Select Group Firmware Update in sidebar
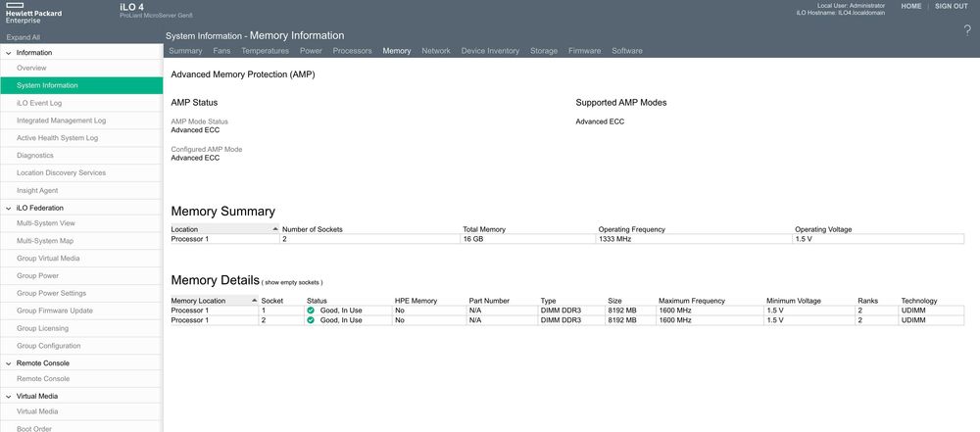980x432 pixels. click(54, 311)
